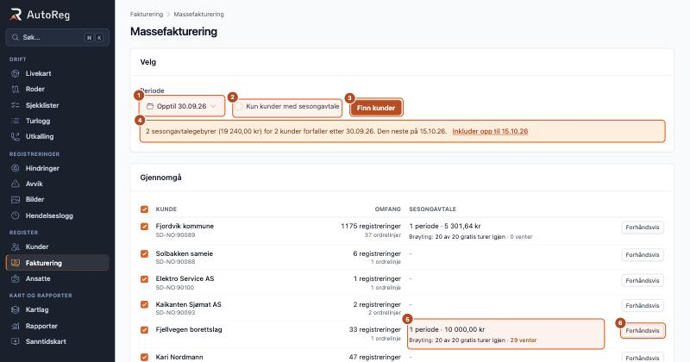
Task: Click the KUNDE column header
Action: coord(166,209)
